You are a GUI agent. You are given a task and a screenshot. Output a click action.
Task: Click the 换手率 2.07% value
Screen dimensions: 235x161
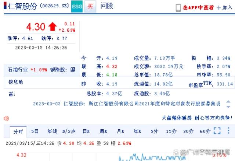click(x=223, y=66)
